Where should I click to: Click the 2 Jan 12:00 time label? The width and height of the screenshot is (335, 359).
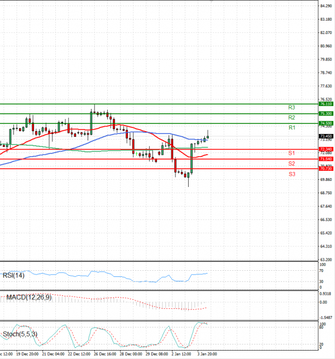click(x=181, y=354)
